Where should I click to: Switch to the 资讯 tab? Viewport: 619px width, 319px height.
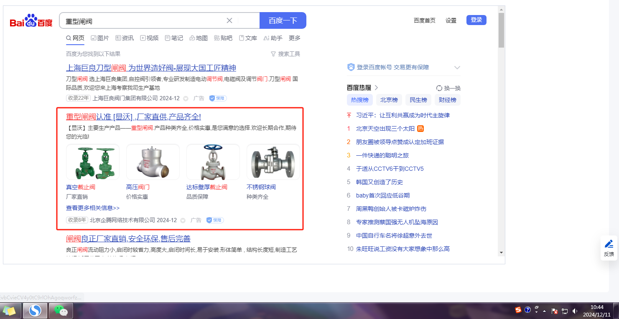click(125, 38)
